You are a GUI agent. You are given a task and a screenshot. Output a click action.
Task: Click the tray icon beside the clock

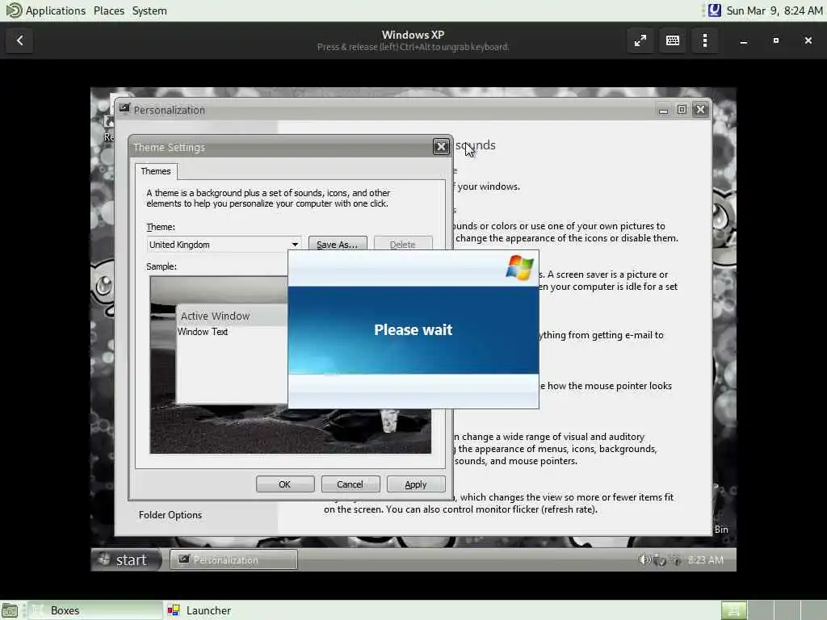click(715, 10)
